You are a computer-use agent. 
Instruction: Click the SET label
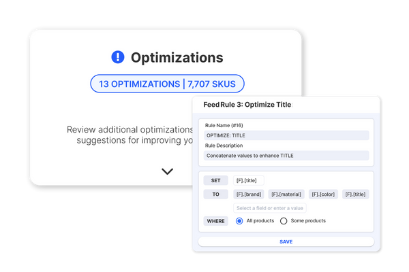click(x=215, y=180)
